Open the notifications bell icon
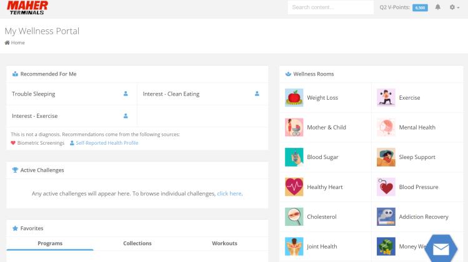The image size is (468, 262). (437, 7)
